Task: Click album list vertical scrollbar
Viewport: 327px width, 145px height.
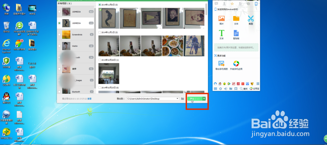Action: [95, 48]
